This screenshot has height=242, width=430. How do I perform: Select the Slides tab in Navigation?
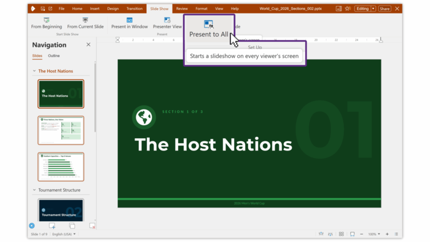37,56
